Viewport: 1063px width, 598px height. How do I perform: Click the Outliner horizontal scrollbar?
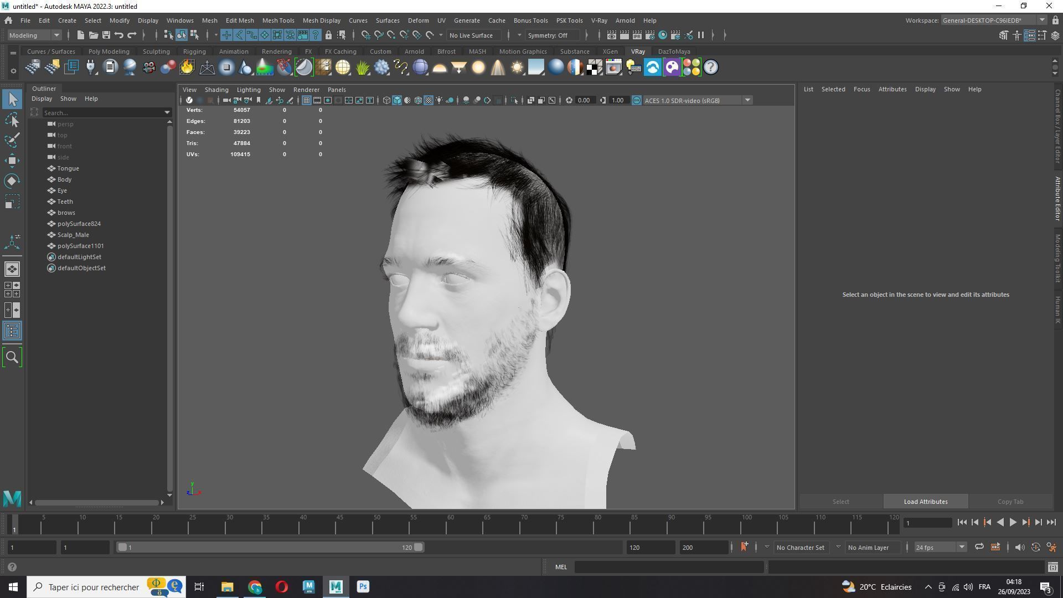97,503
